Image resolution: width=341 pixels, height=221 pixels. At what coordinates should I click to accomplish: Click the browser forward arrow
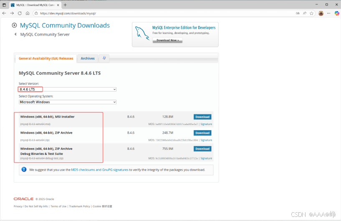pyautogui.click(x=12, y=13)
